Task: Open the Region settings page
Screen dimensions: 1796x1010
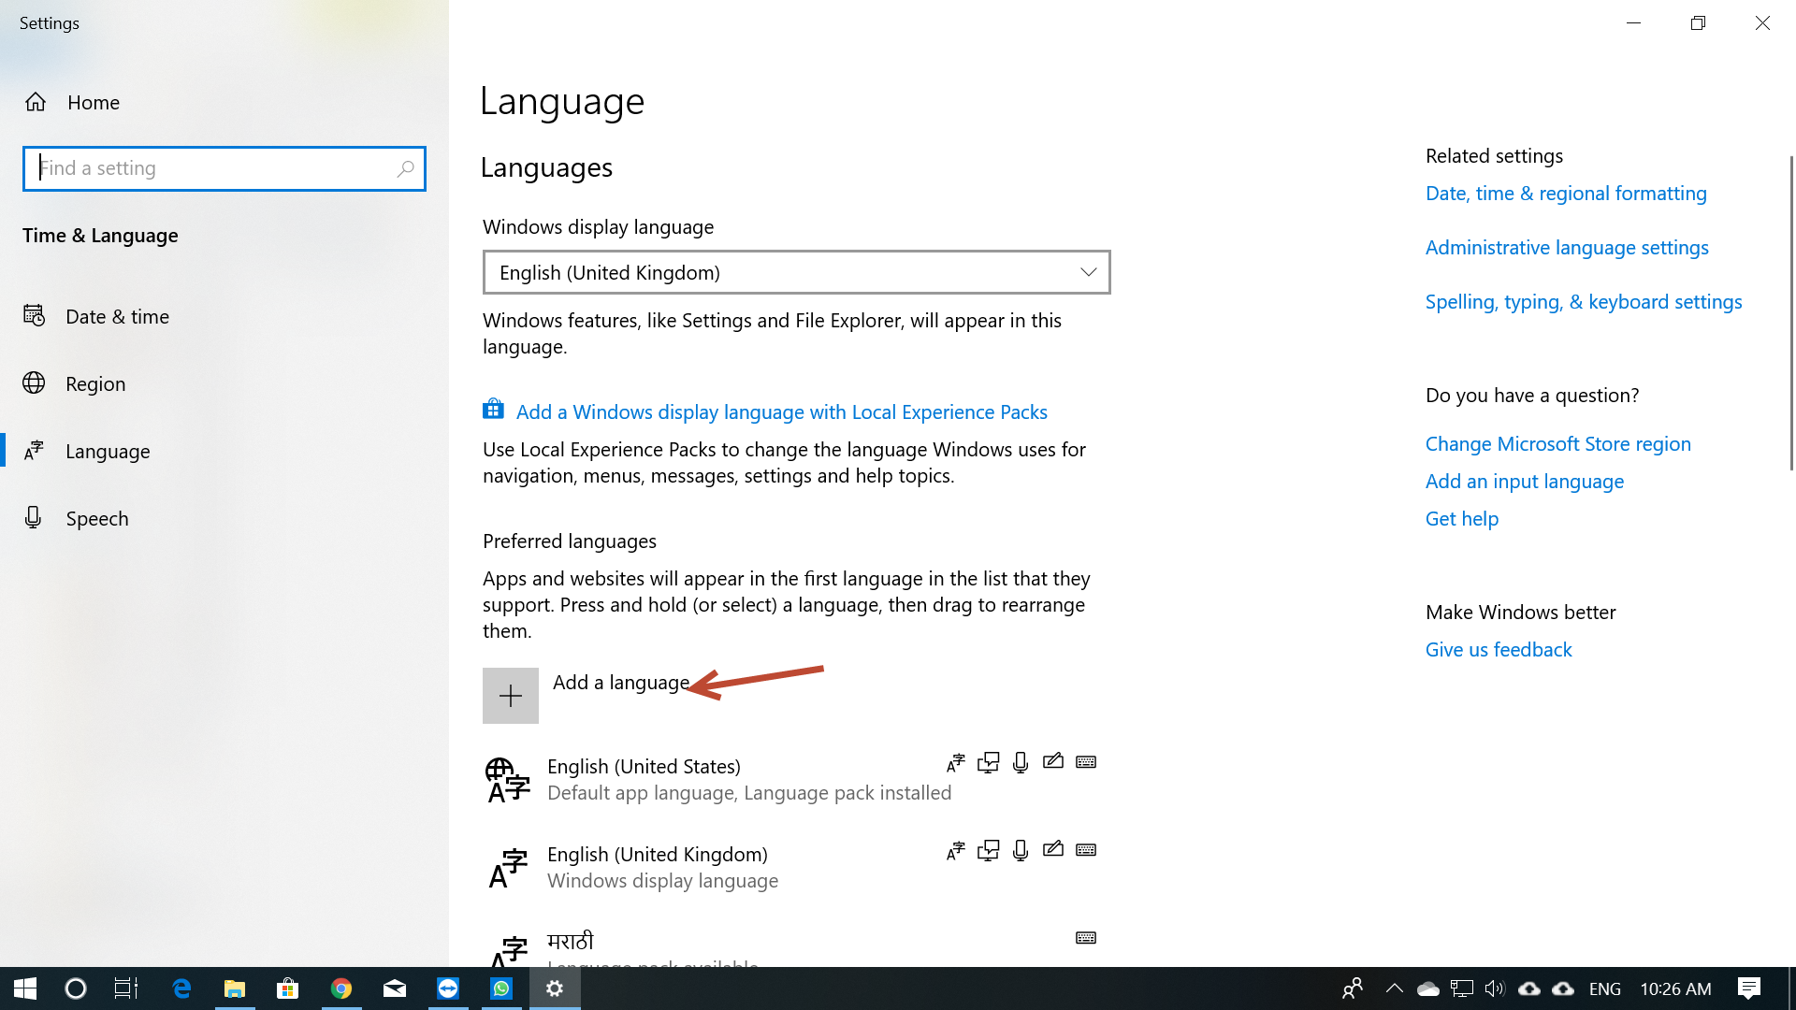Action: [94, 384]
